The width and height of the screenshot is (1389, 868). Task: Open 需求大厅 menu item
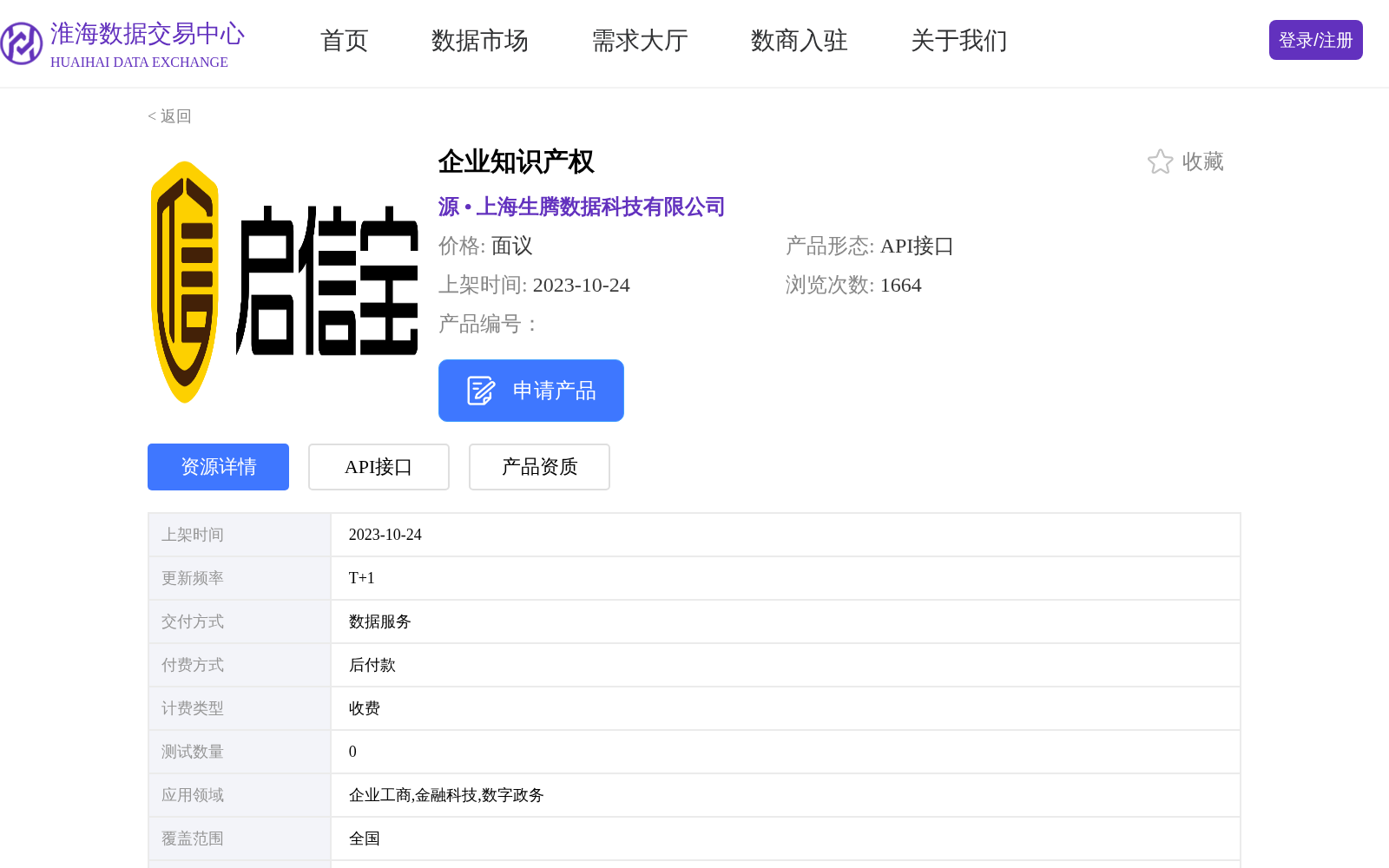pyautogui.click(x=640, y=41)
